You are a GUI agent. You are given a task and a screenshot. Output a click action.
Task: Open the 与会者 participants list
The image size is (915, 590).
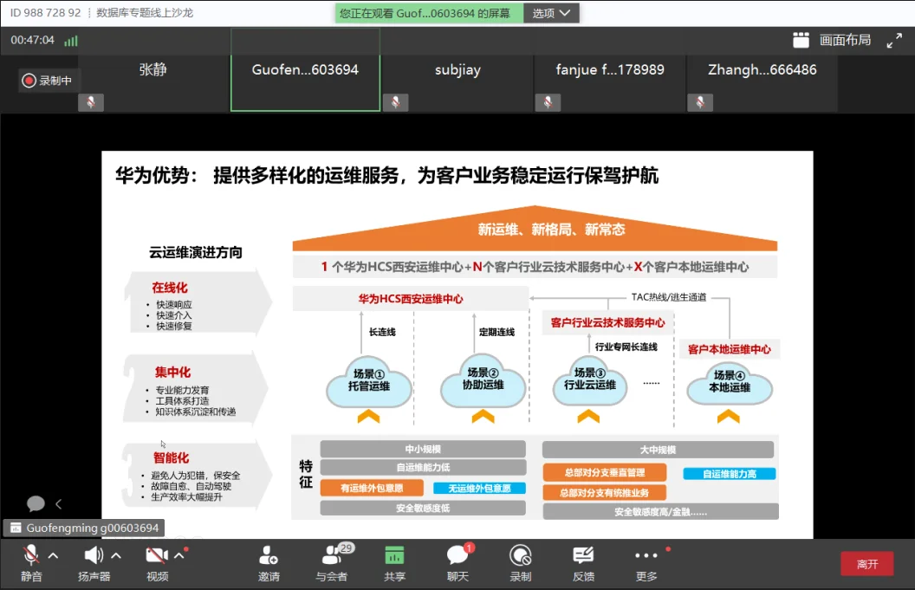332,556
